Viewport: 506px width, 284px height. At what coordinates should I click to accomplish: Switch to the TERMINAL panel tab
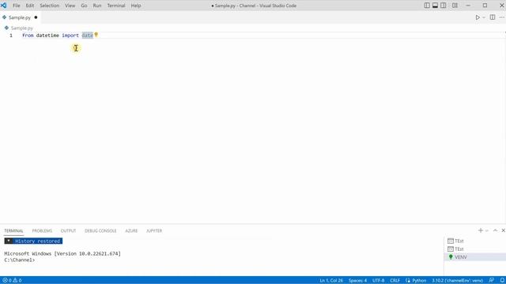pyautogui.click(x=13, y=231)
